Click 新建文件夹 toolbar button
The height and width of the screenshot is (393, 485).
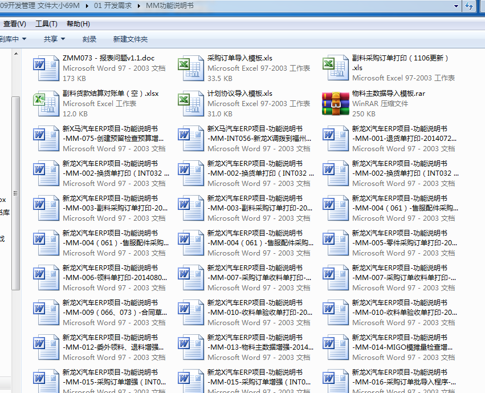pos(130,39)
